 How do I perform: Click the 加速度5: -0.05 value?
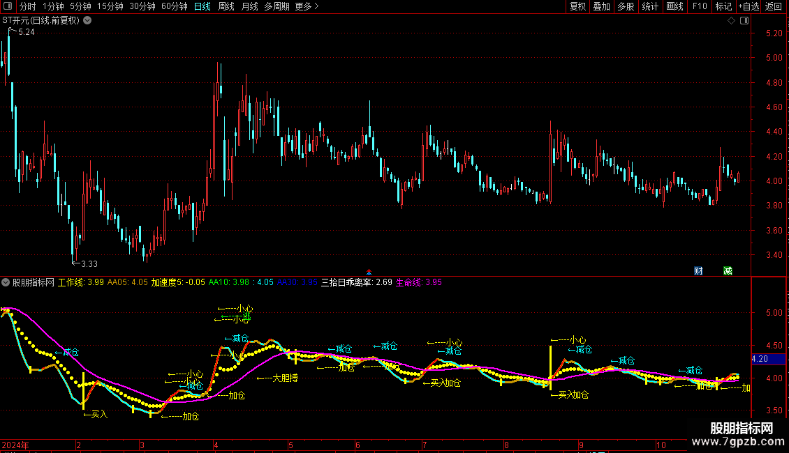coord(178,282)
